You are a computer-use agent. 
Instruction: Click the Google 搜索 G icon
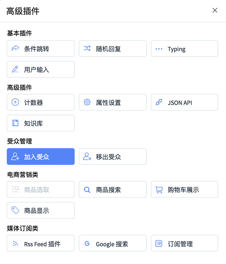87,243
